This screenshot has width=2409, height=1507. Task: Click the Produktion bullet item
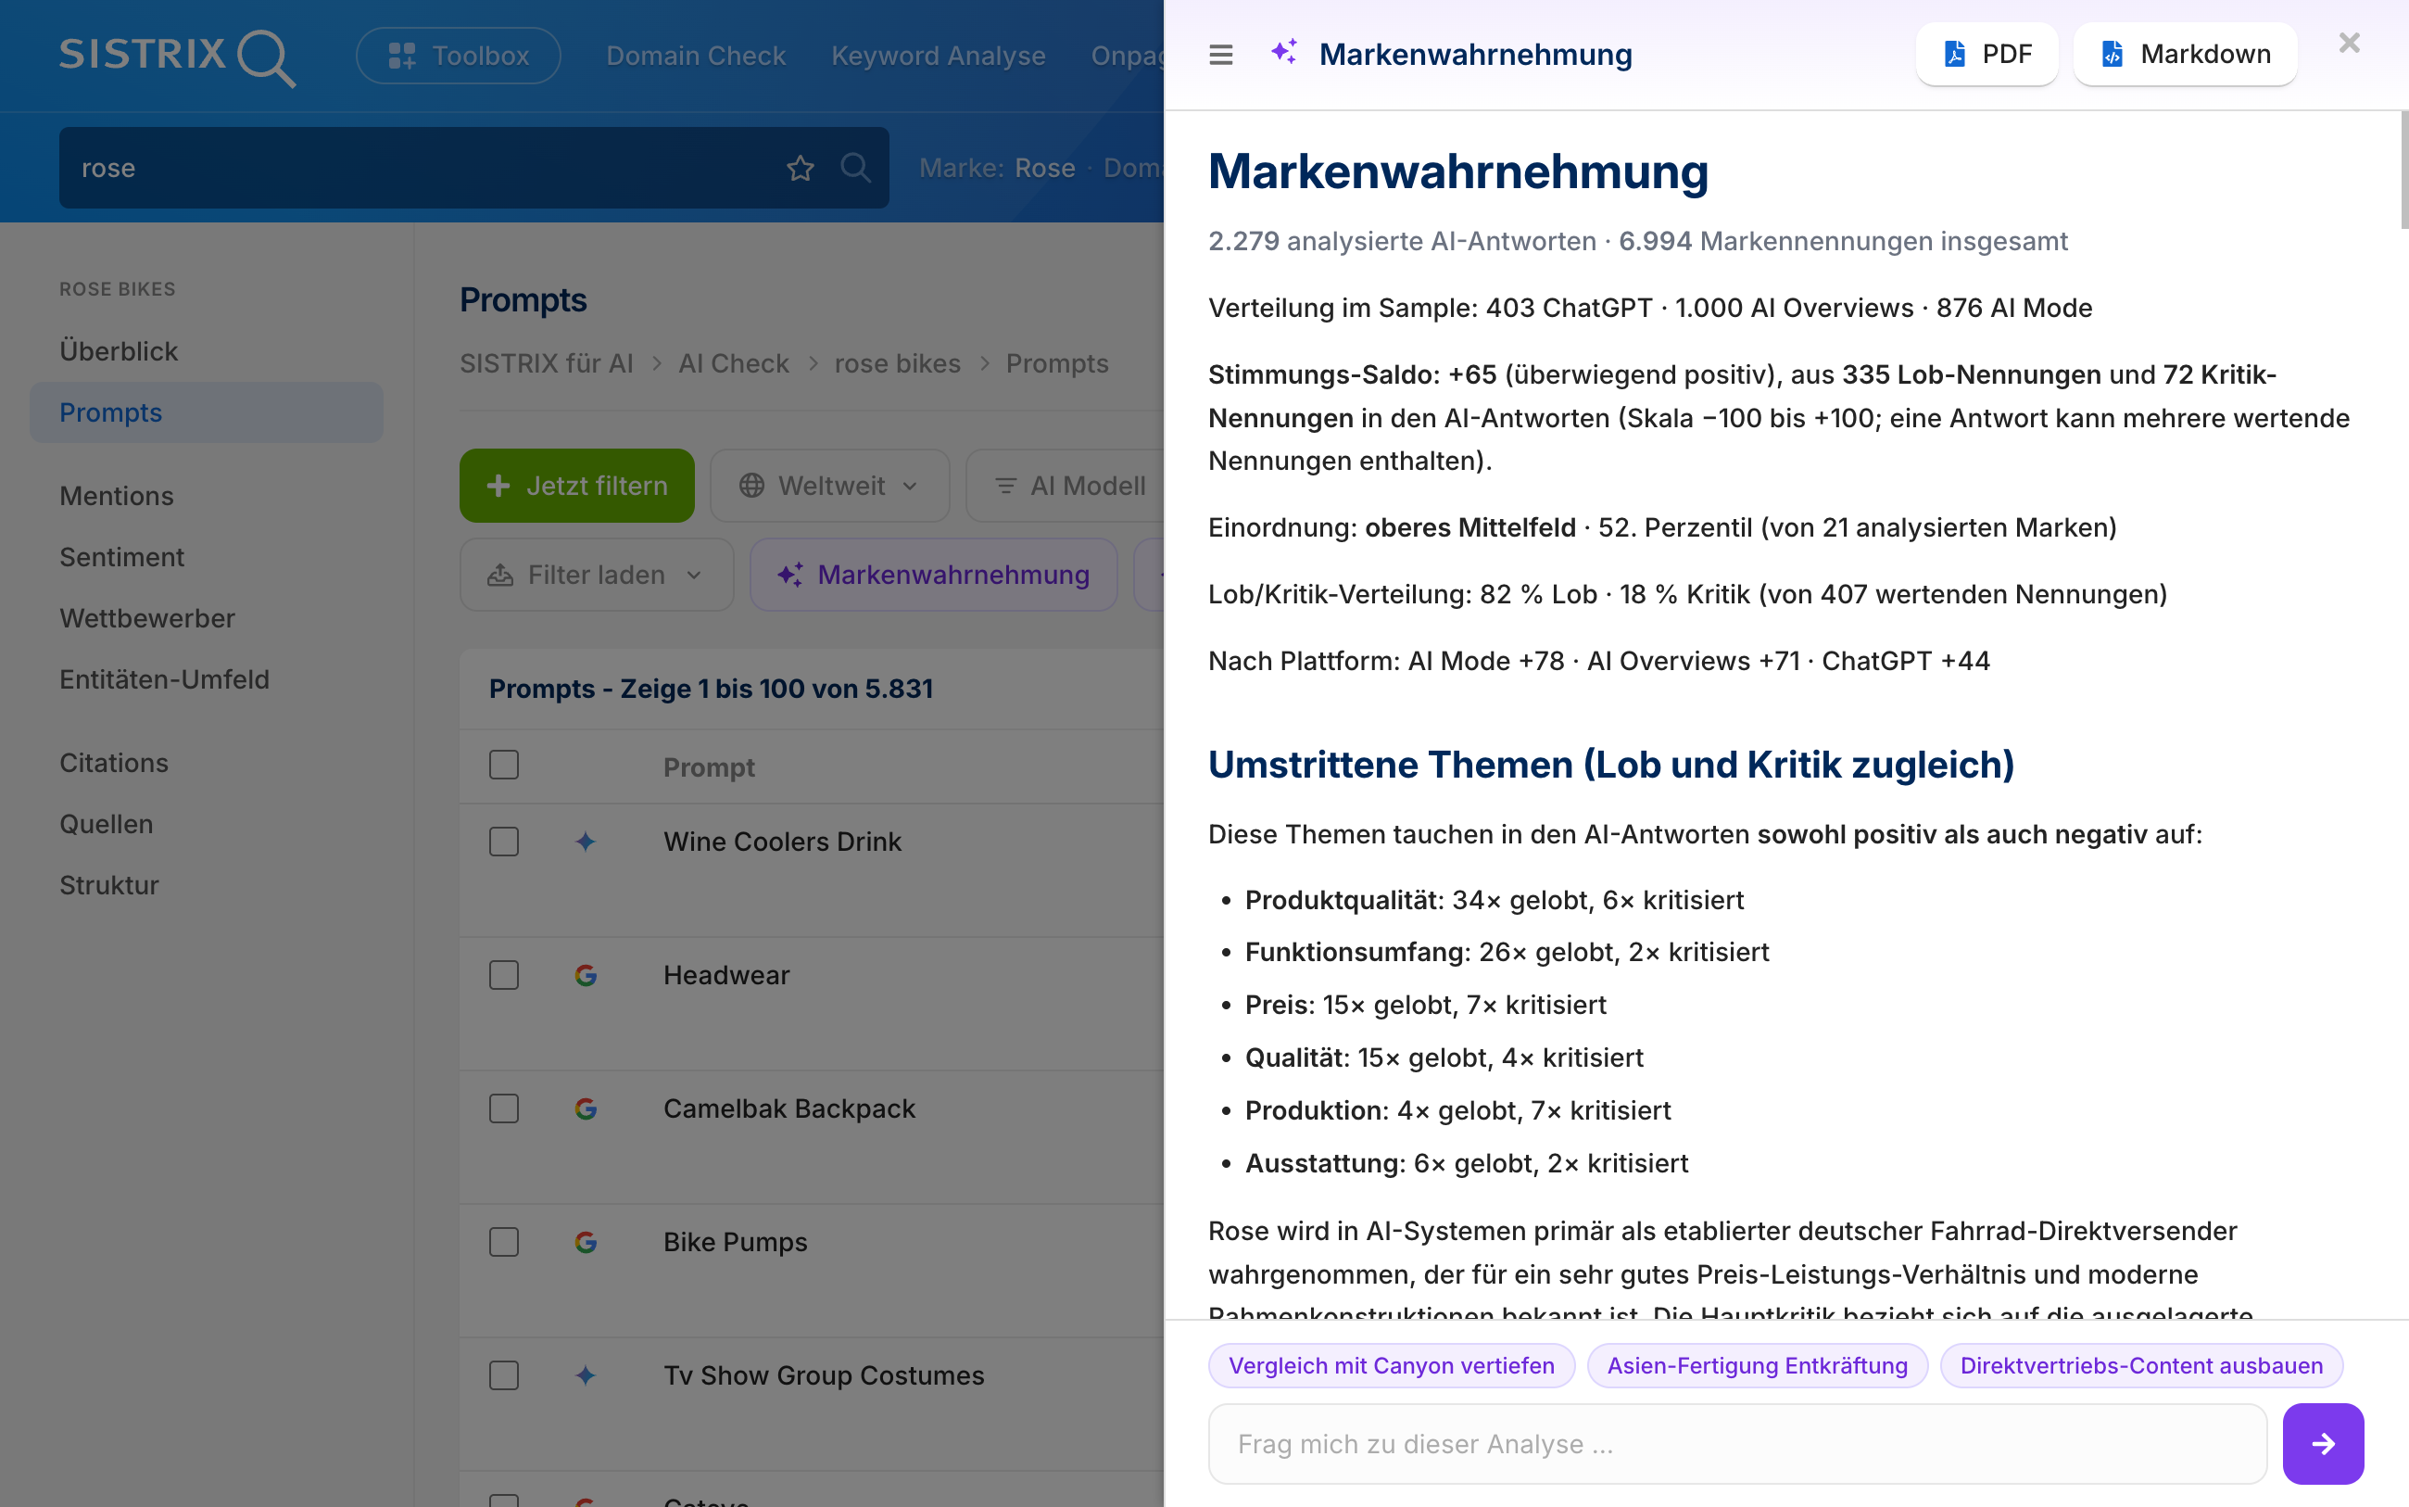1457,1110
